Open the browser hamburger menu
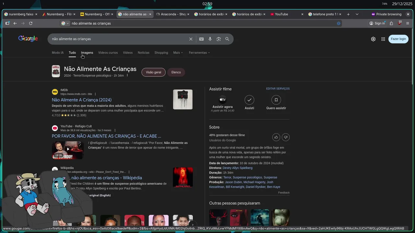This screenshot has height=233, width=415. 408,23
